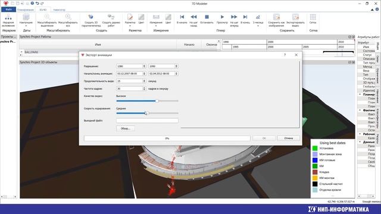Toggle the grid (Сетка)

pyautogui.click(x=313, y=19)
